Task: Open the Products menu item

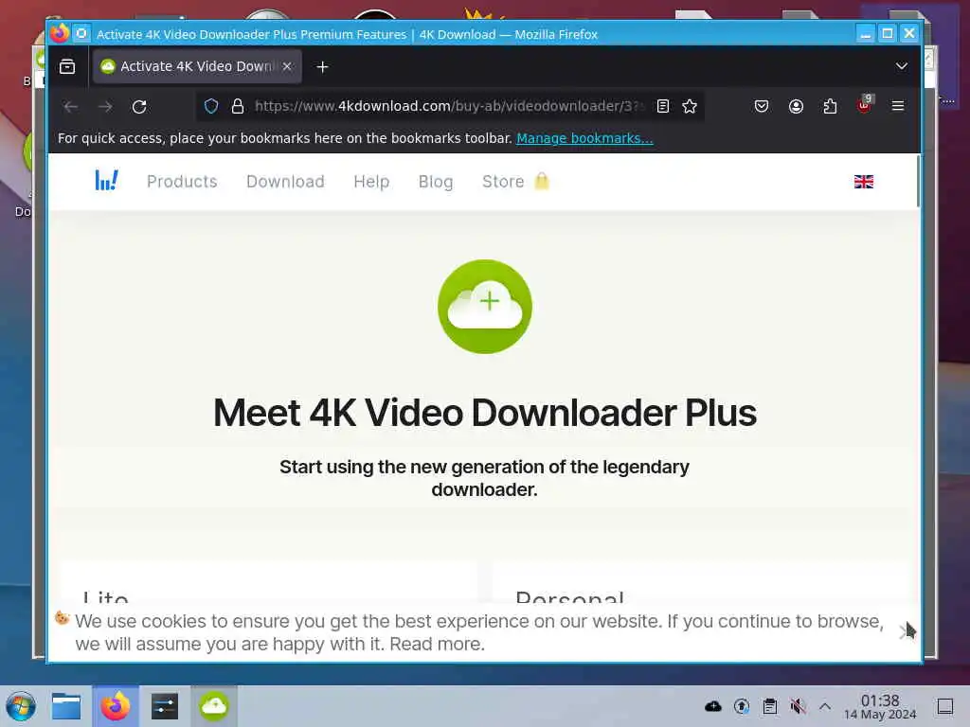Action: point(182,181)
